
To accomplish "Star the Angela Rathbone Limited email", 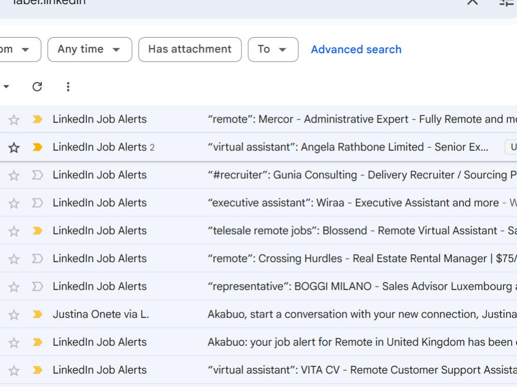I will pos(14,147).
